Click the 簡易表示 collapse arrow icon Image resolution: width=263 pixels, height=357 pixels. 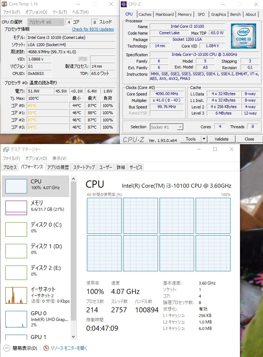coord(6,348)
